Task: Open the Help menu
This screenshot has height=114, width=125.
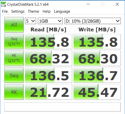Action: (47, 11)
